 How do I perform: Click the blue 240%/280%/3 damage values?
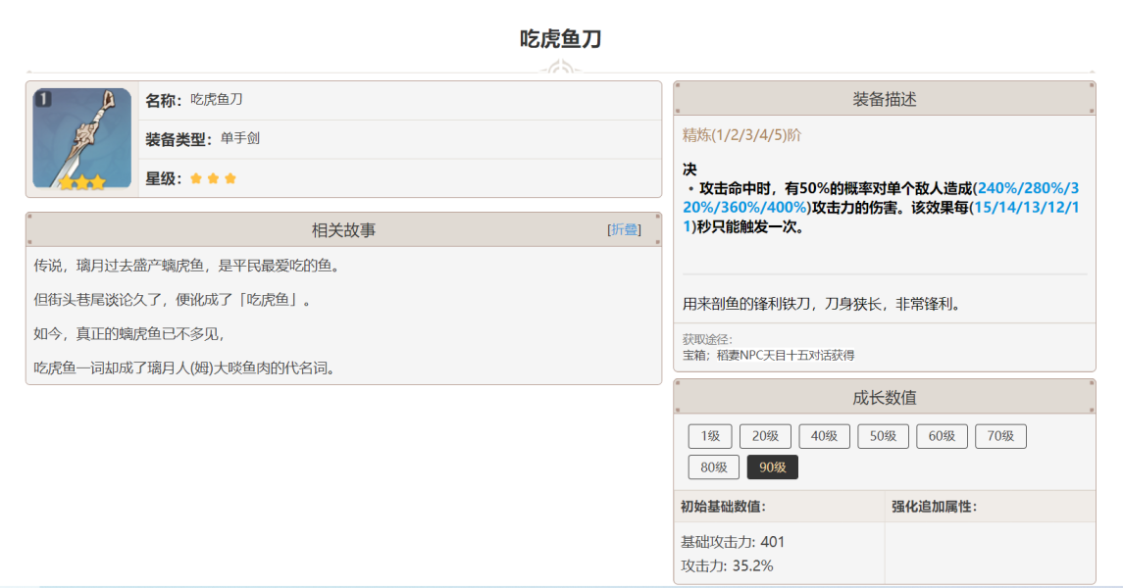pos(1029,188)
